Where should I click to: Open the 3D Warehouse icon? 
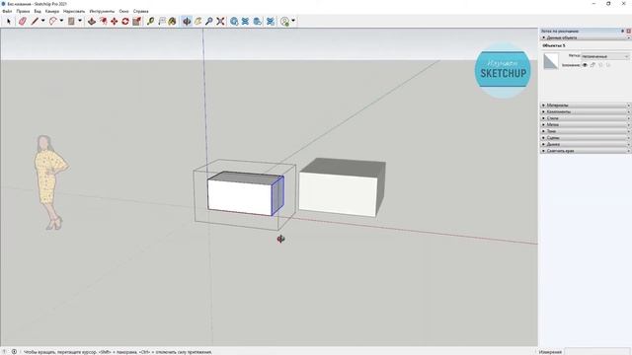click(x=234, y=21)
